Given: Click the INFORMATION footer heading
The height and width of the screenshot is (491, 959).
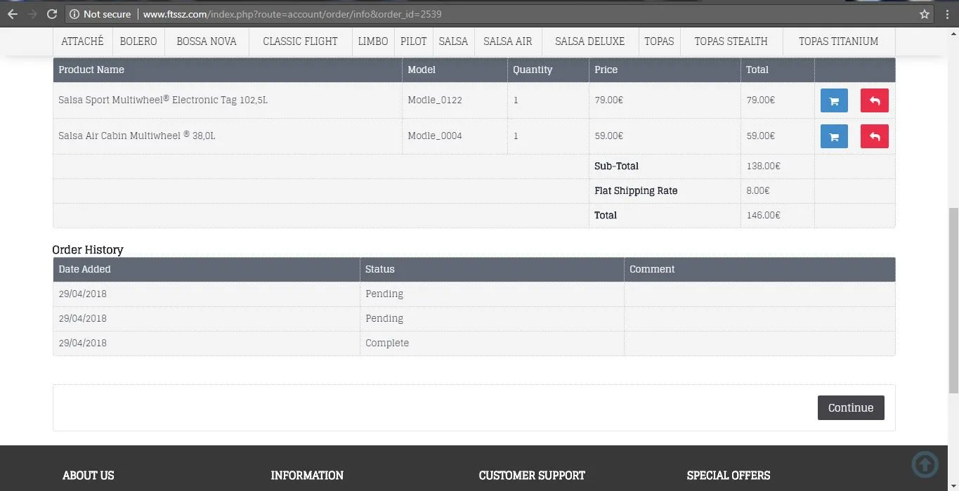Looking at the screenshot, I should pyautogui.click(x=307, y=476).
